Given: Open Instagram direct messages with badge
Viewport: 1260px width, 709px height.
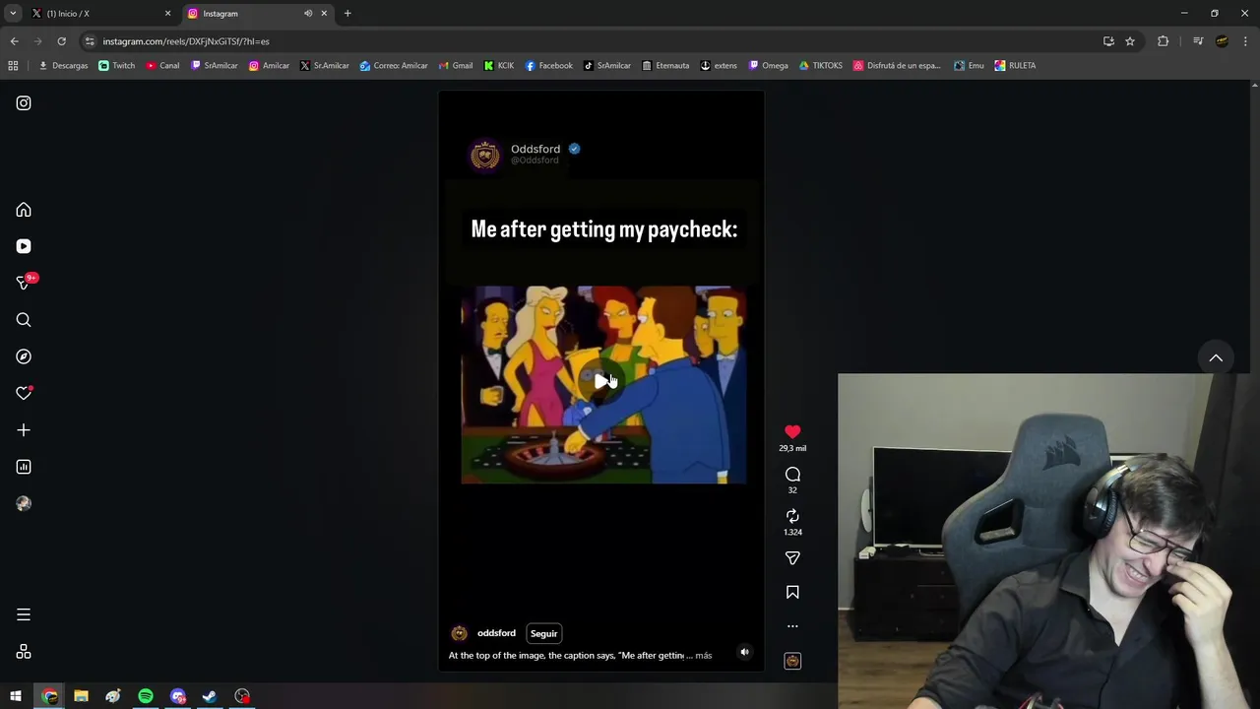Looking at the screenshot, I should click(24, 283).
